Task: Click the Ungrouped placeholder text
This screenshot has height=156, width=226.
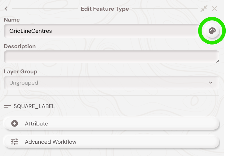Action: [24, 83]
